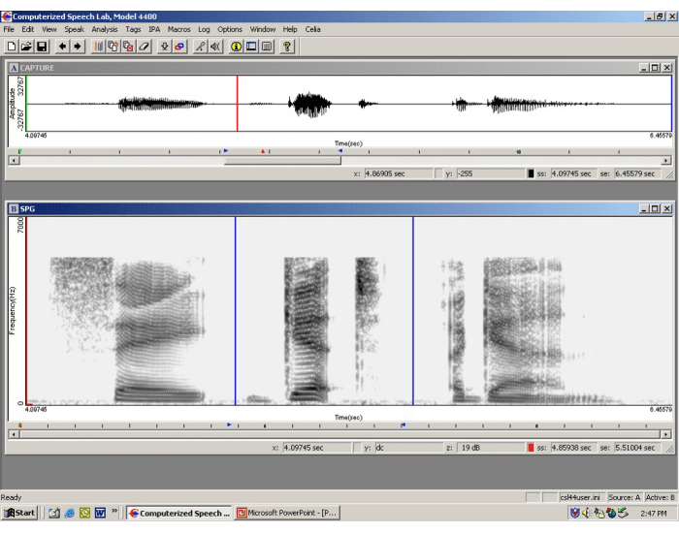The image size is (679, 533).
Task: Open the Windows Start menu
Action: point(19,513)
